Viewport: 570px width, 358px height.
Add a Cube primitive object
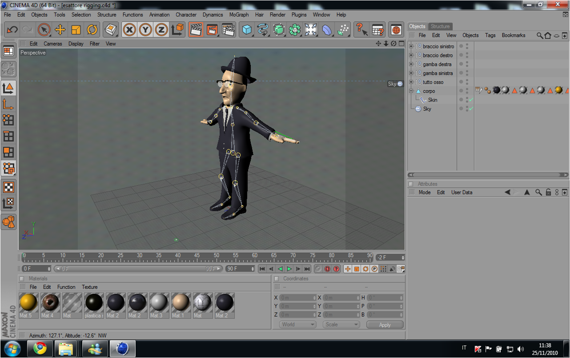(247, 30)
